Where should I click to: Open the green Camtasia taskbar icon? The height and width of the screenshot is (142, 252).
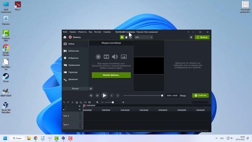(x=56, y=138)
